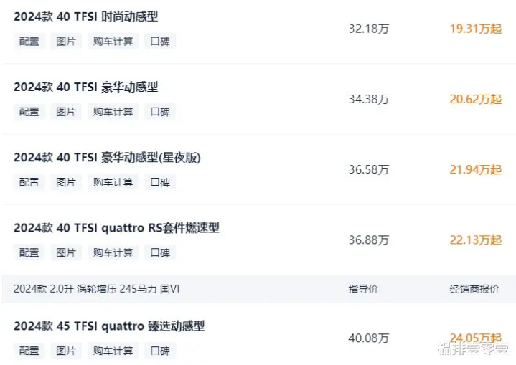The image size is (516, 365).
Task: Open 配置 for 40 TFSI 豪华动感型
Action: click(29, 111)
